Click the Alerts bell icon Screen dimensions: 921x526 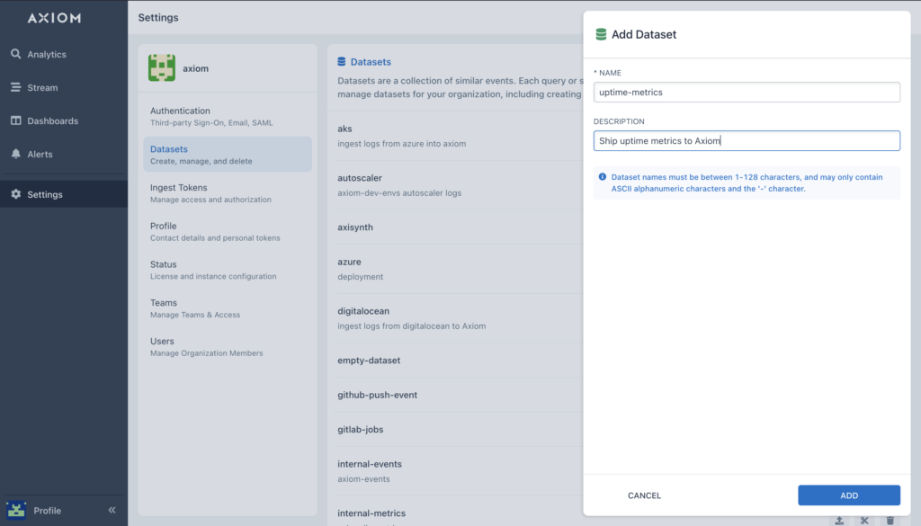(x=16, y=154)
